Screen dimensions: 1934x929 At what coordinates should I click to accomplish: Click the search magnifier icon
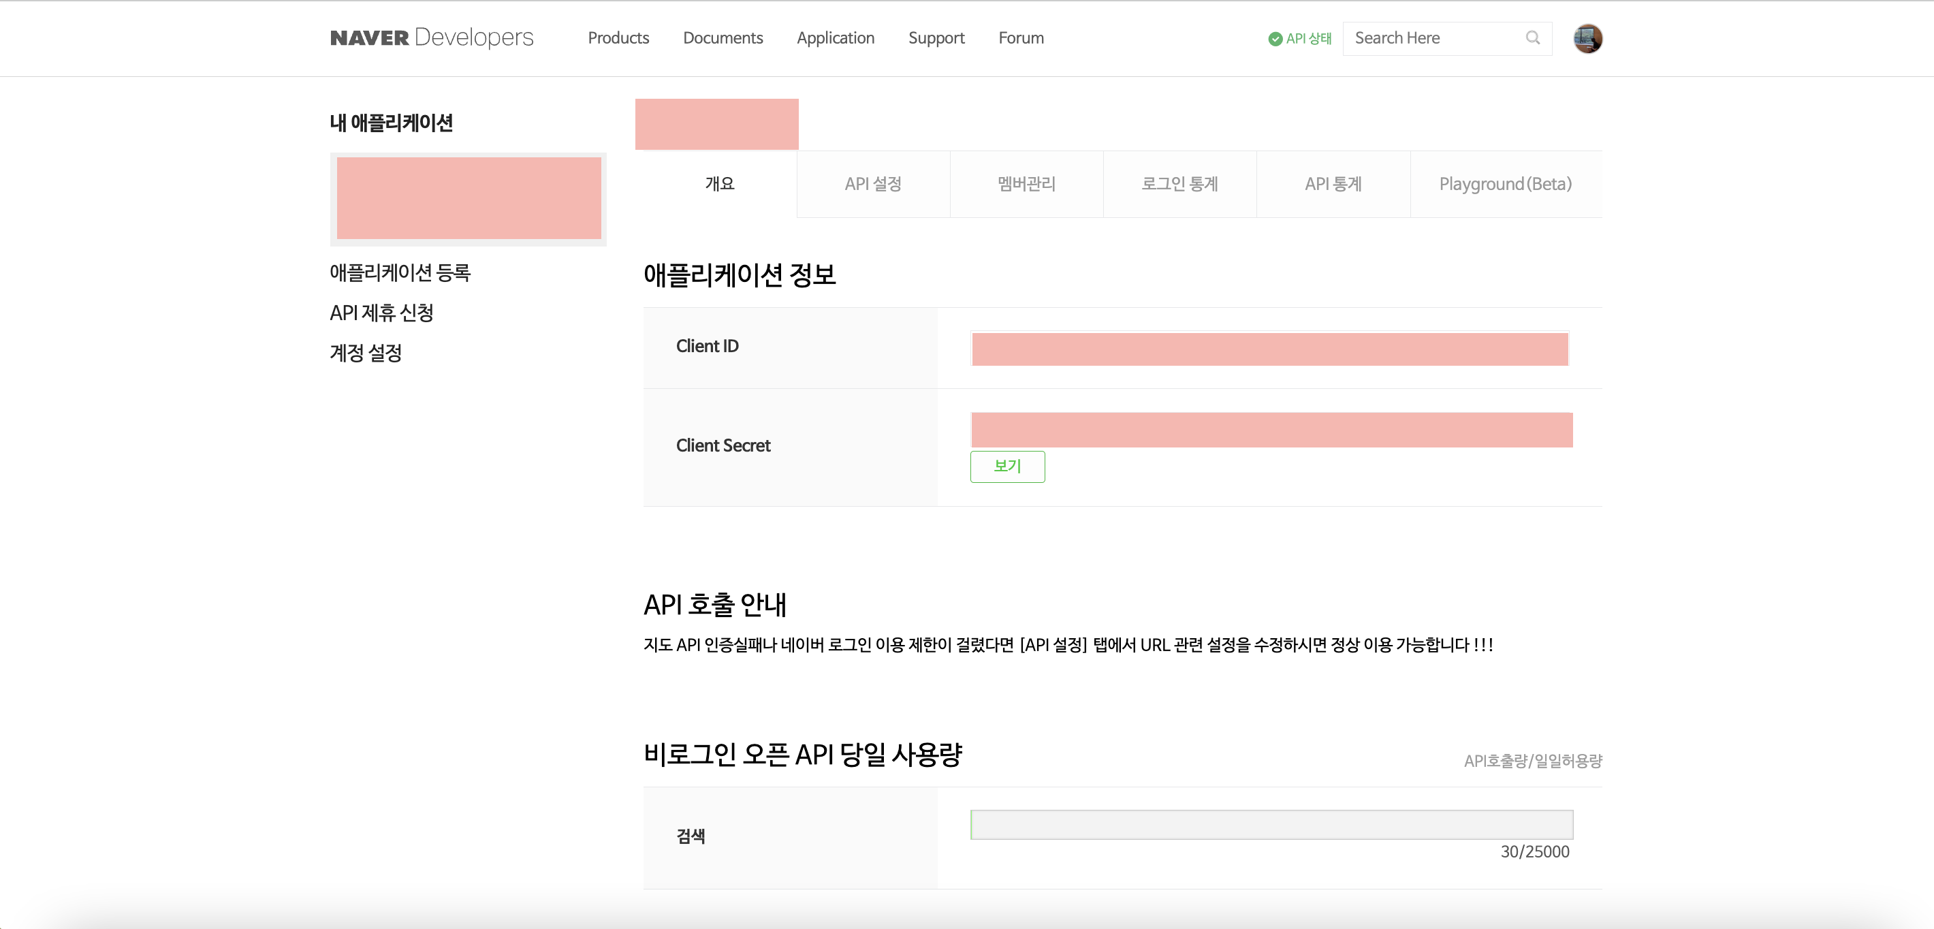[x=1532, y=37]
